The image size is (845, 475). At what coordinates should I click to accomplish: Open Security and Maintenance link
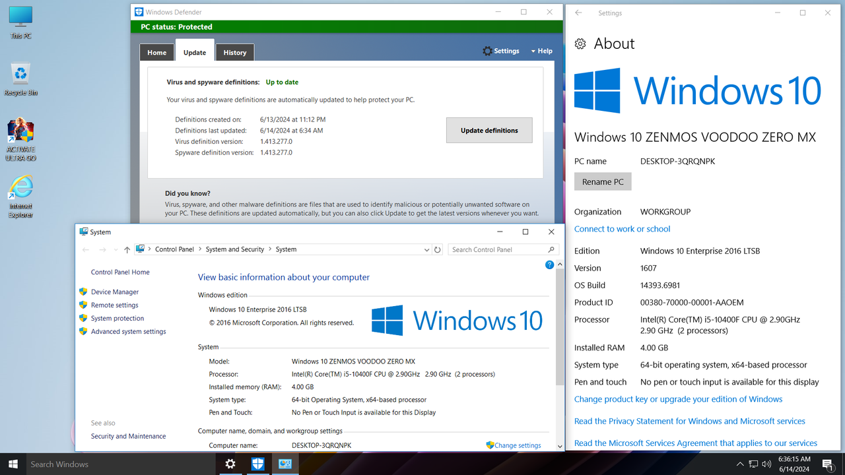[128, 436]
